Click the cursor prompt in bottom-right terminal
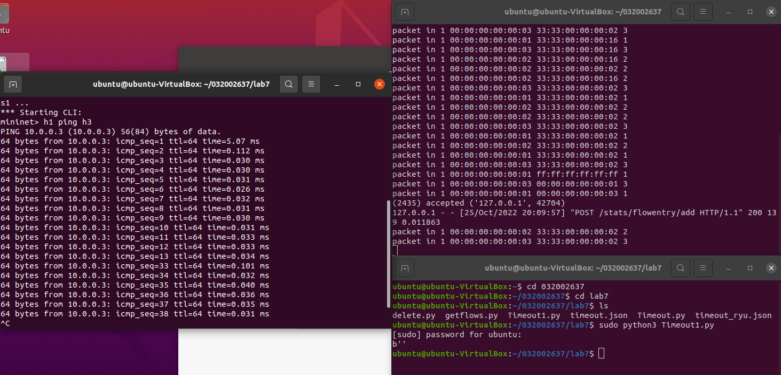781x375 pixels. pos(602,354)
